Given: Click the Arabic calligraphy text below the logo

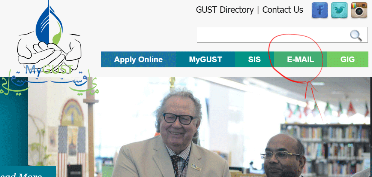Looking at the screenshot, I should tap(49, 83).
